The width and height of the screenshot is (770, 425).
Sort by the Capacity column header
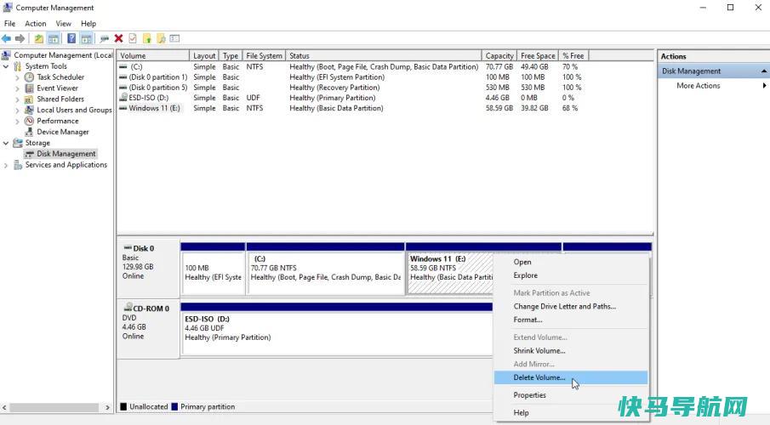tap(499, 55)
